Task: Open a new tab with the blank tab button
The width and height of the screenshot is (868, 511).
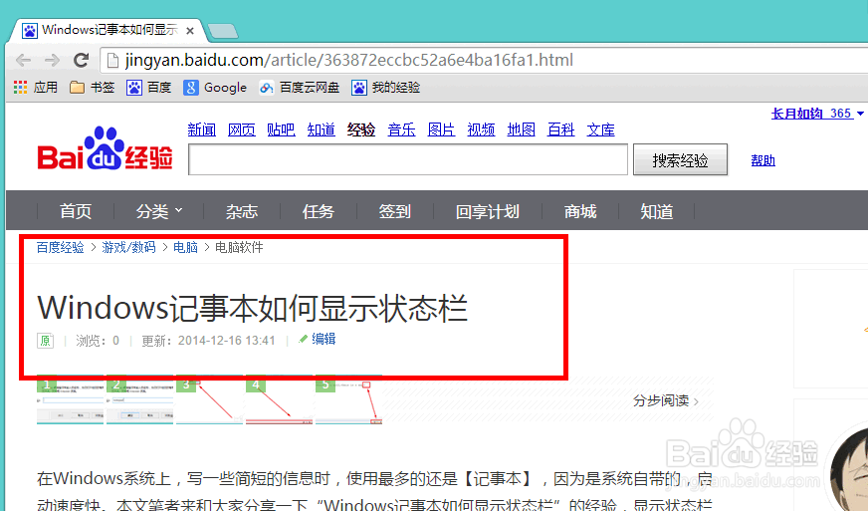Action: [223, 31]
